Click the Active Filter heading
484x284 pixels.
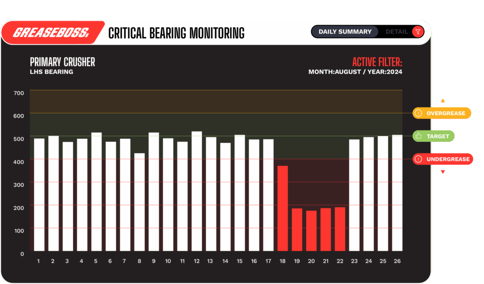coord(377,62)
